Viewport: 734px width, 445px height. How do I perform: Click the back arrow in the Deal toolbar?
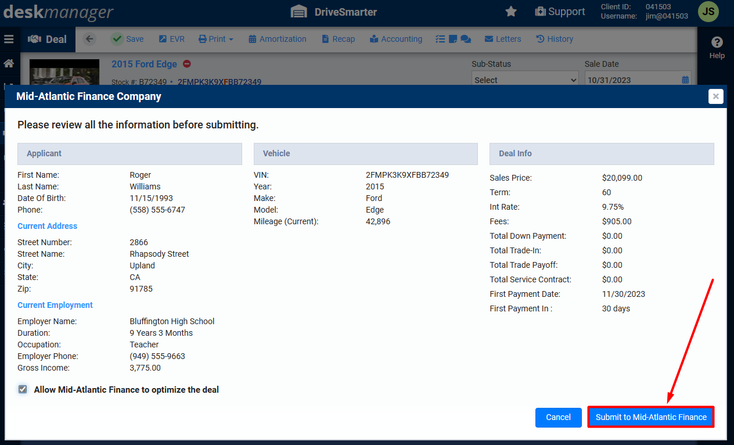(89, 39)
